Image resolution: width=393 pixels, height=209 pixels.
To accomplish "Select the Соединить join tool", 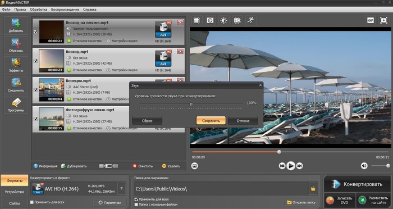I will pos(16,85).
